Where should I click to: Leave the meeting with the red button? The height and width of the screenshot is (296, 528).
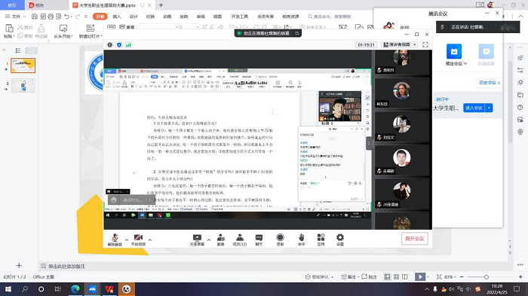coord(415,239)
